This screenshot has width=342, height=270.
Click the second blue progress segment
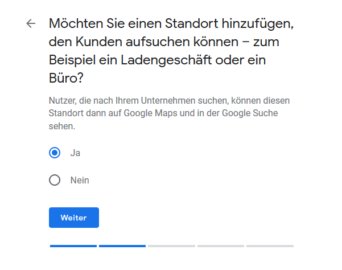point(122,246)
